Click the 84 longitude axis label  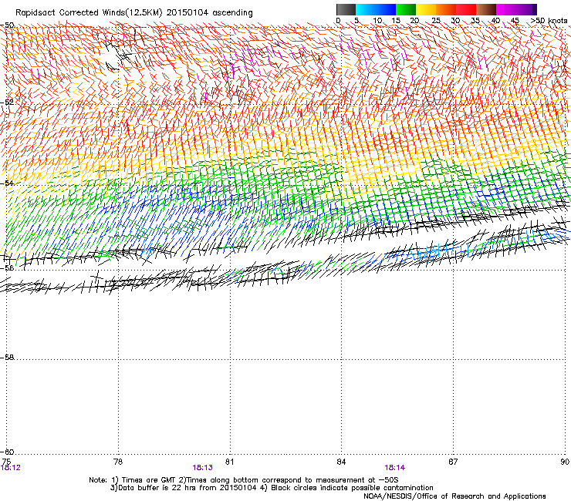(x=341, y=462)
